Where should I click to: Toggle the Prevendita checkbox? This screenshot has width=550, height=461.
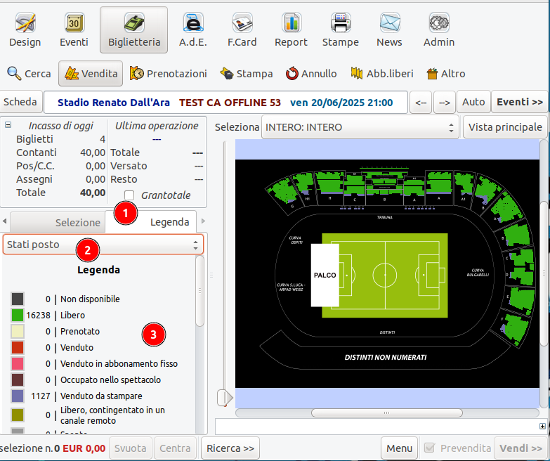[x=429, y=448]
